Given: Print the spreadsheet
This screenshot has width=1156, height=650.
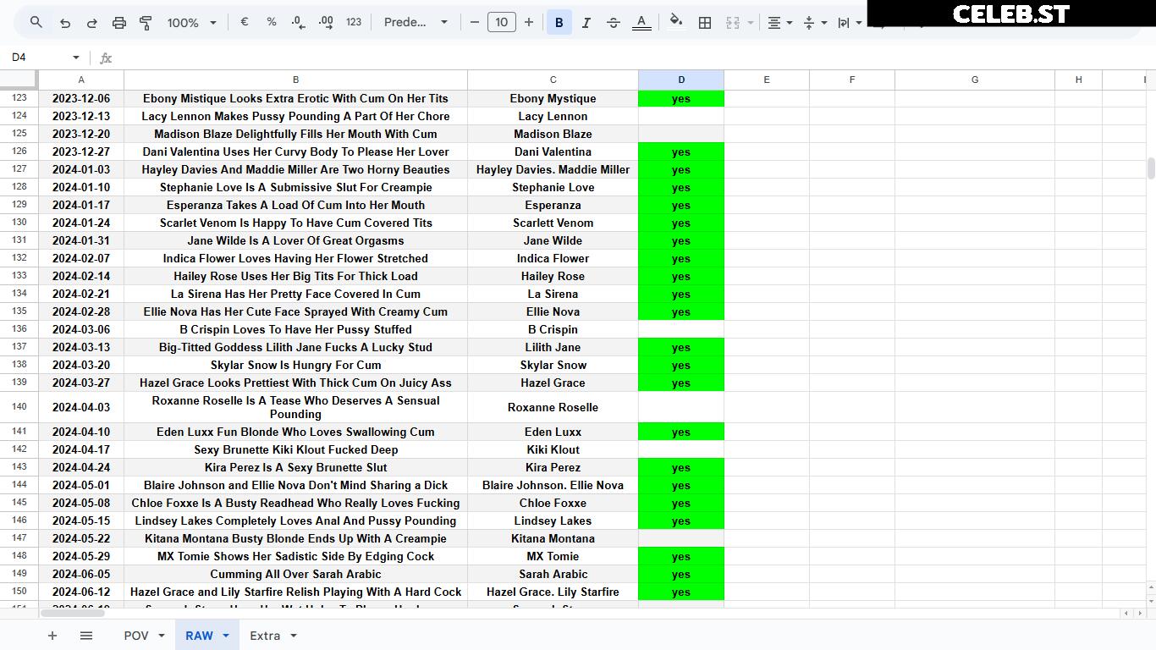Looking at the screenshot, I should coord(119,23).
